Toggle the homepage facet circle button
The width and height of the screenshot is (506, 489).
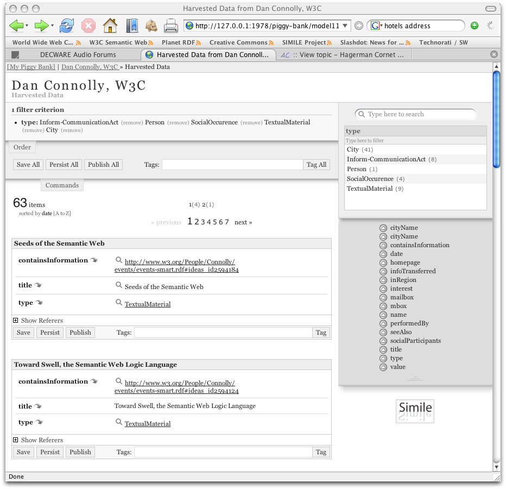[383, 263]
